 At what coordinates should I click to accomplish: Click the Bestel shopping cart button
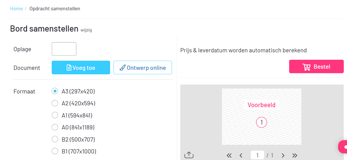point(316,67)
